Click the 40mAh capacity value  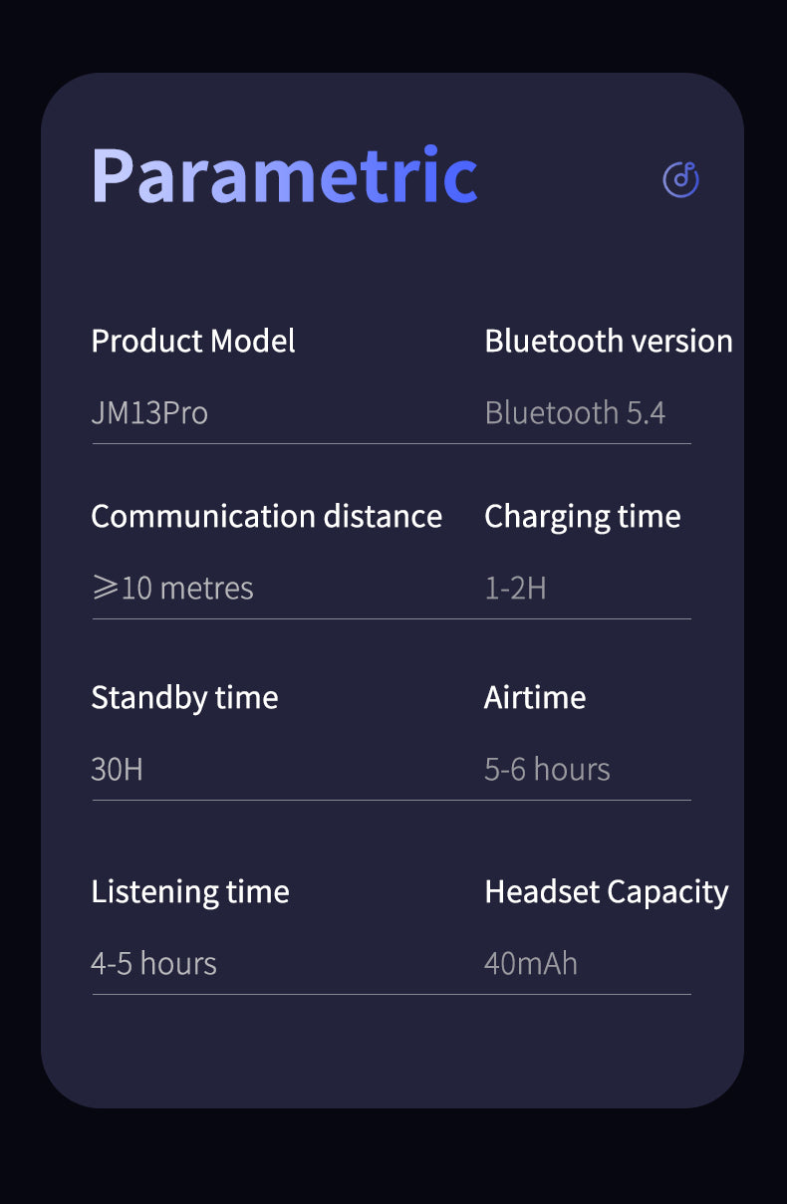tap(531, 963)
